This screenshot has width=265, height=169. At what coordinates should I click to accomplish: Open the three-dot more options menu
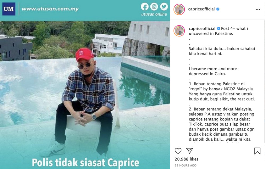coord(258,9)
